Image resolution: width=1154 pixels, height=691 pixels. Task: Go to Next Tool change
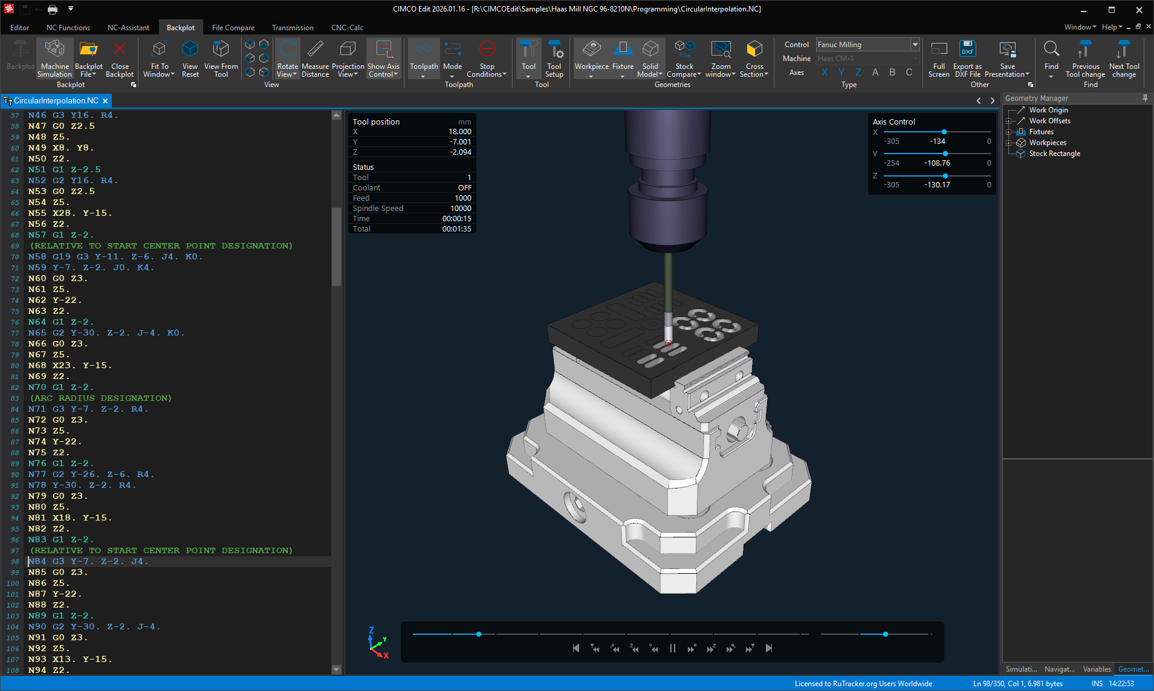[1124, 59]
